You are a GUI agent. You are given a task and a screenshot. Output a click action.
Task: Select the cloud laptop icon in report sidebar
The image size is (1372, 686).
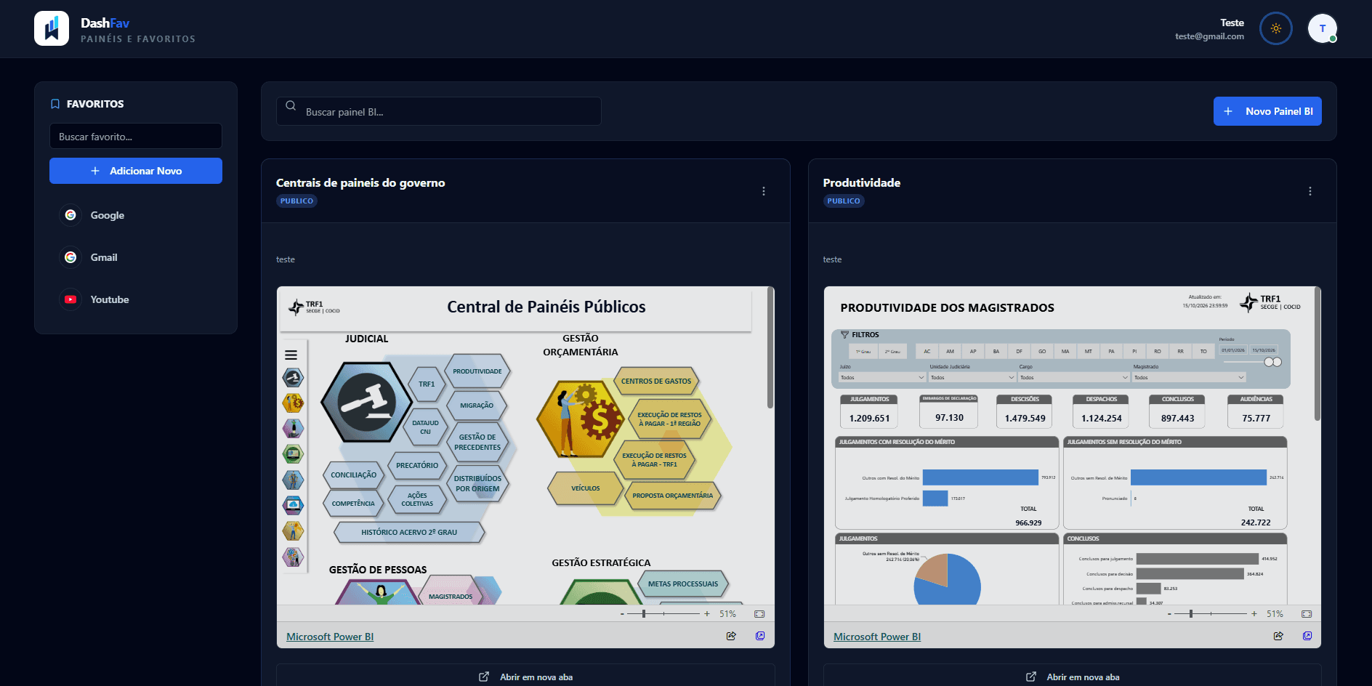click(293, 505)
